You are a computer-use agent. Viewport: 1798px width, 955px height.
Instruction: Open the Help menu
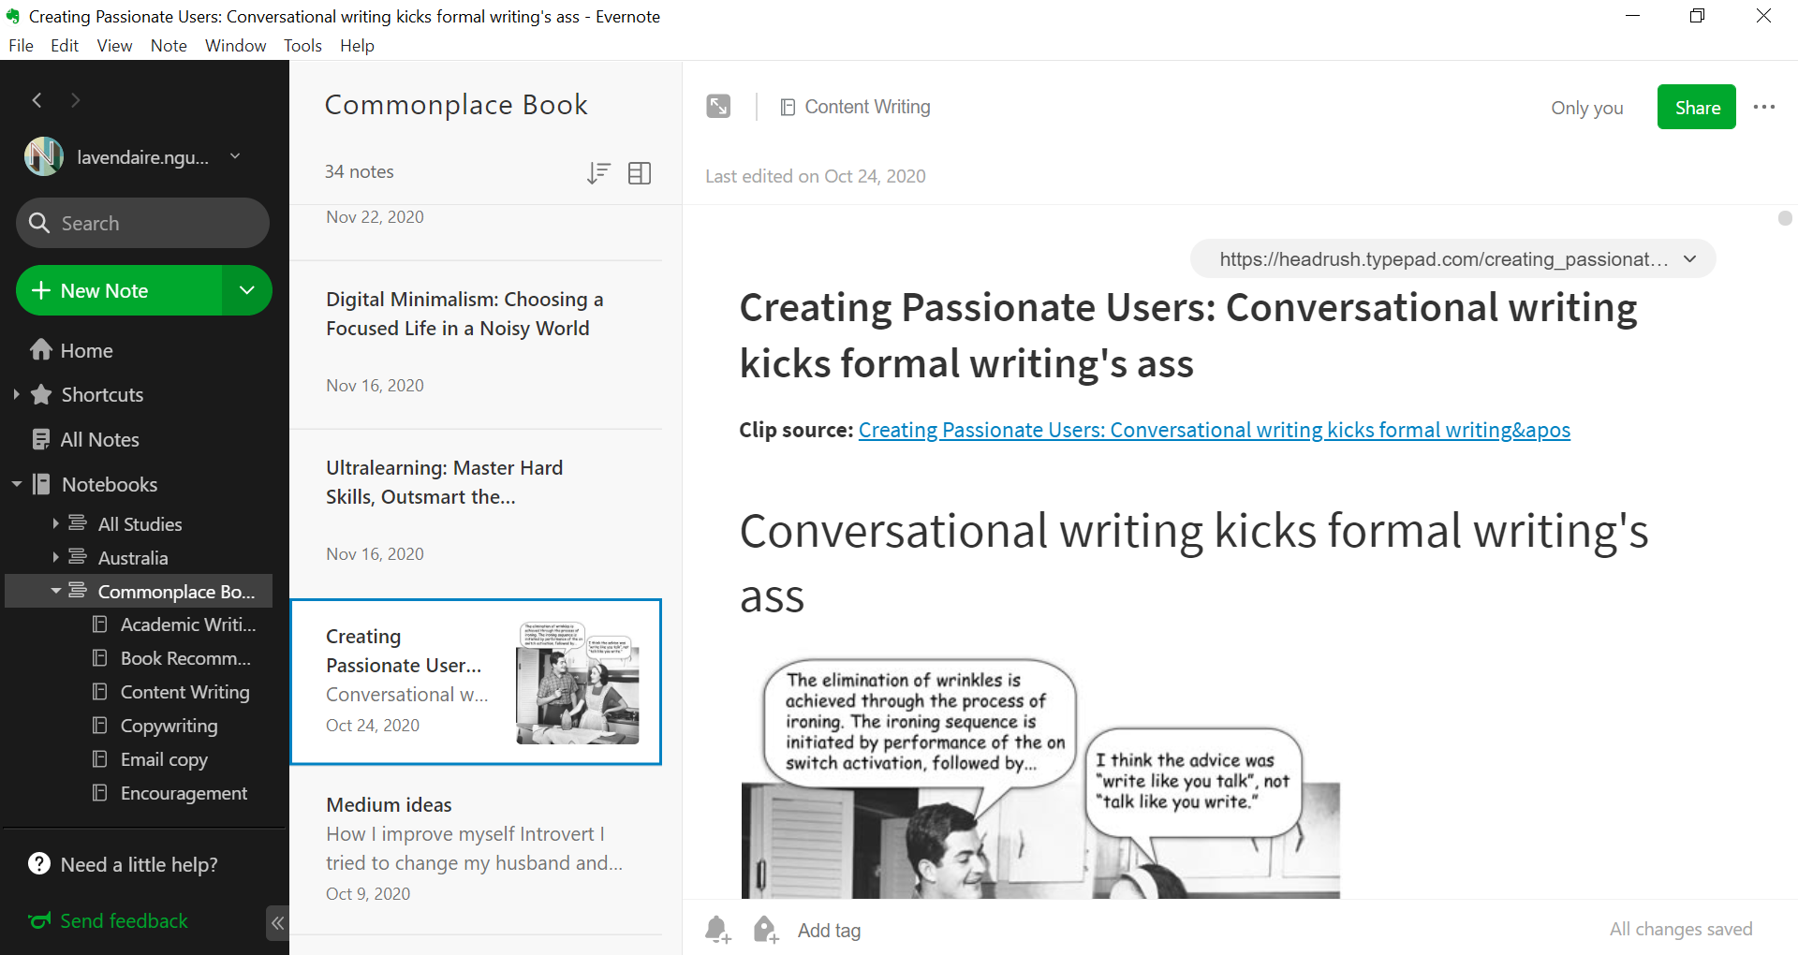(357, 46)
